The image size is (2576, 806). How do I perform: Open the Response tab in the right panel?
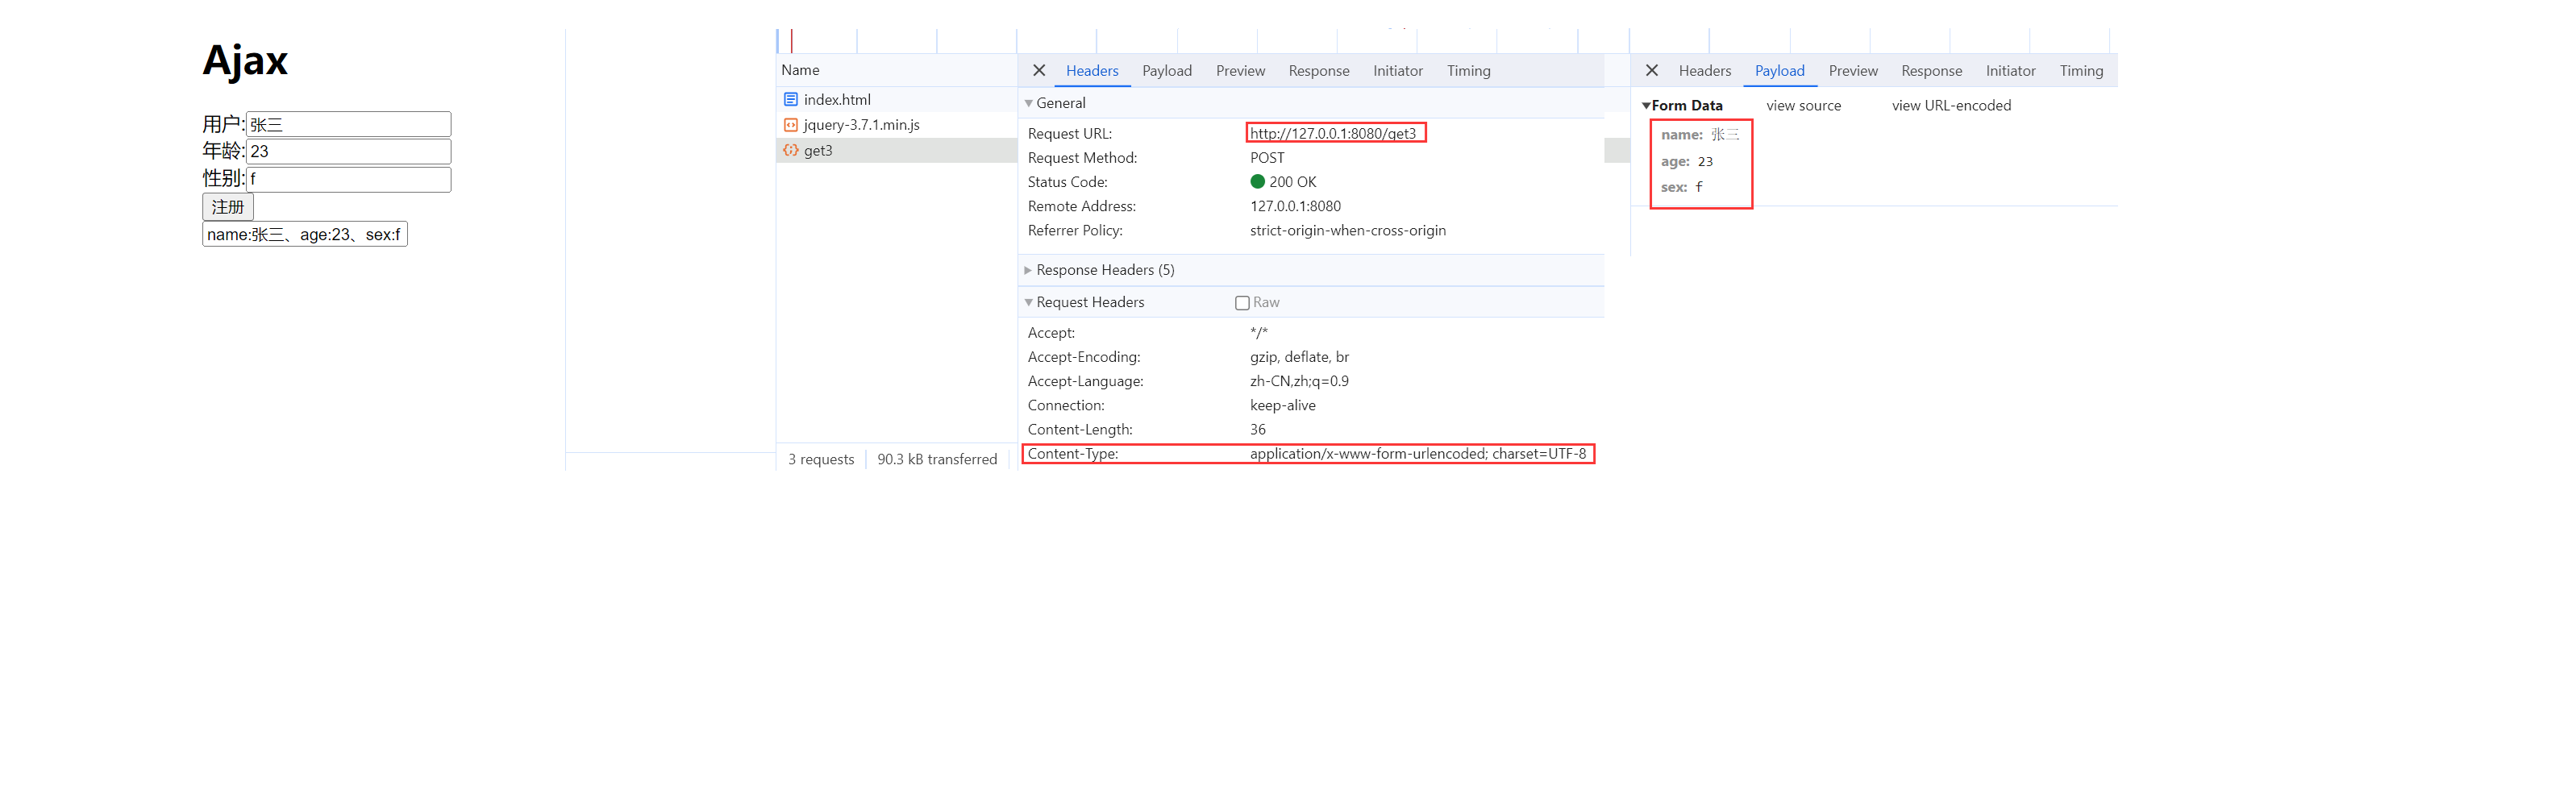pyautogui.click(x=1931, y=71)
